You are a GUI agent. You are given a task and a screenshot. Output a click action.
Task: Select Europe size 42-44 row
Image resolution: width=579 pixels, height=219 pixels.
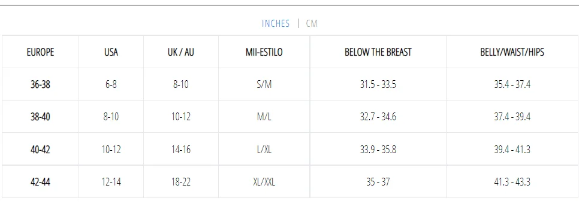290,182
